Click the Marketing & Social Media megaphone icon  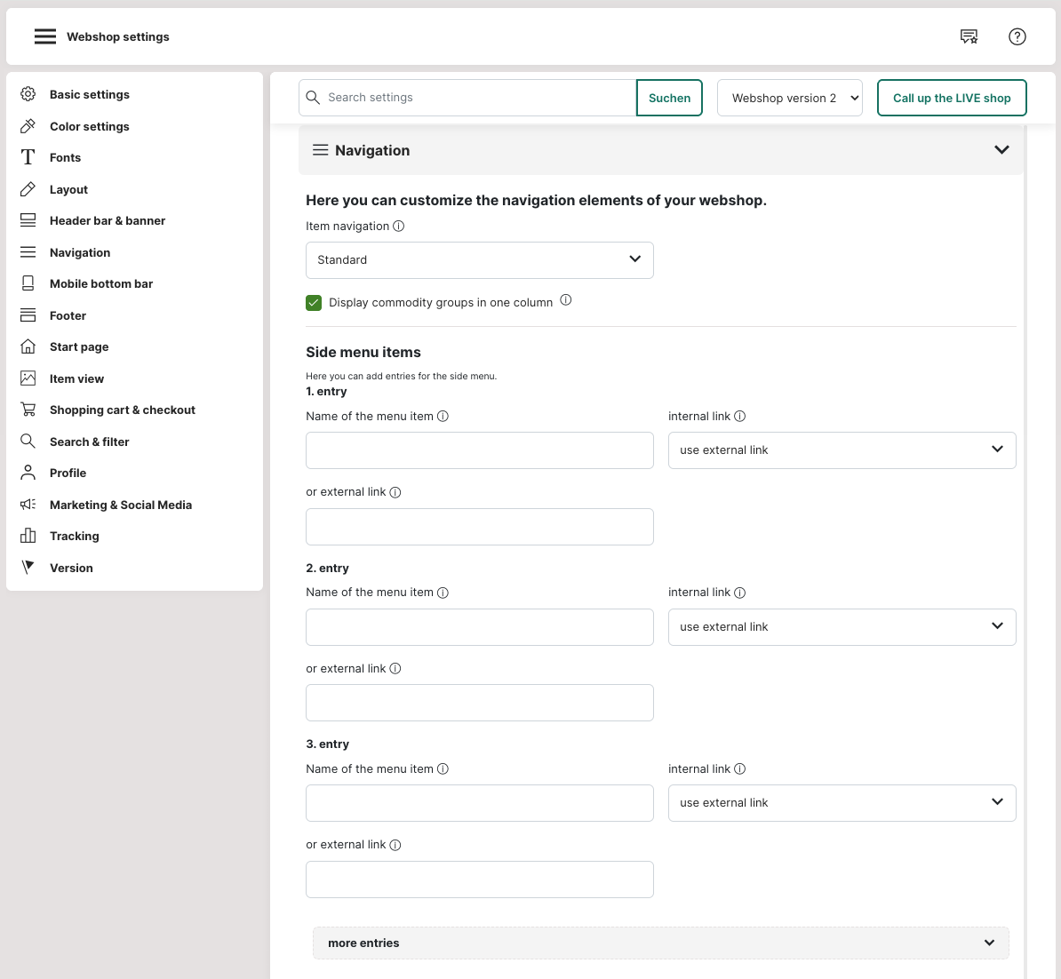(28, 505)
